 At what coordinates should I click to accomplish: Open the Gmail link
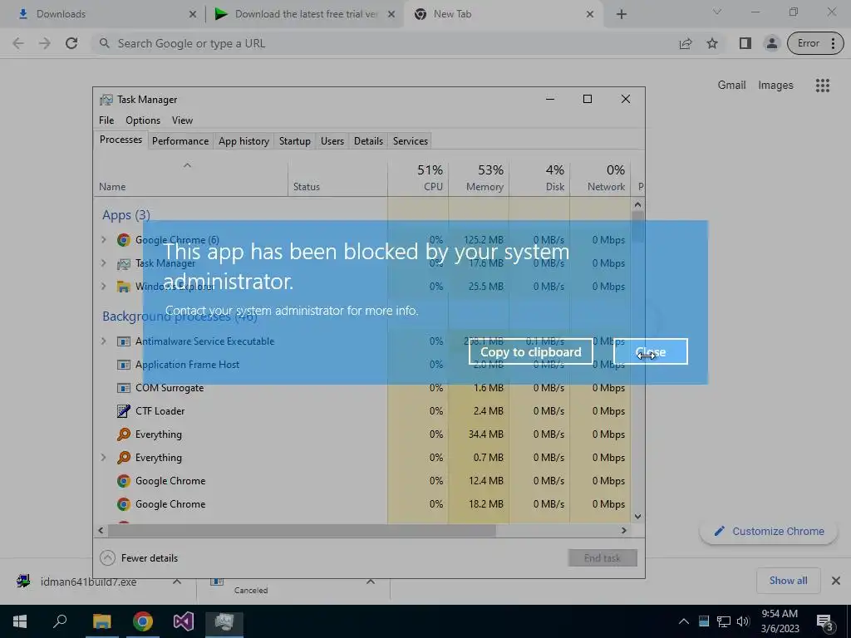[731, 86]
